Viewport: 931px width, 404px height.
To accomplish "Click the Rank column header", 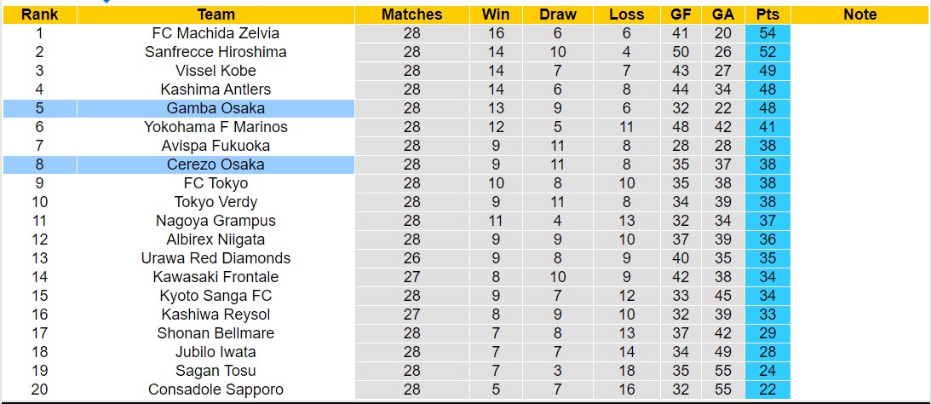I will (39, 14).
